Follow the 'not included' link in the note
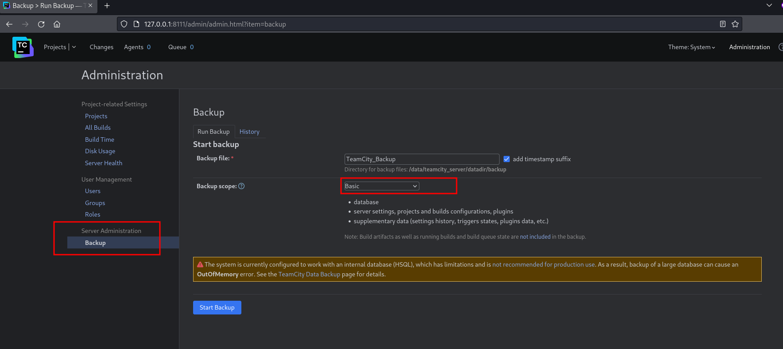This screenshot has width=783, height=349. (x=535, y=237)
